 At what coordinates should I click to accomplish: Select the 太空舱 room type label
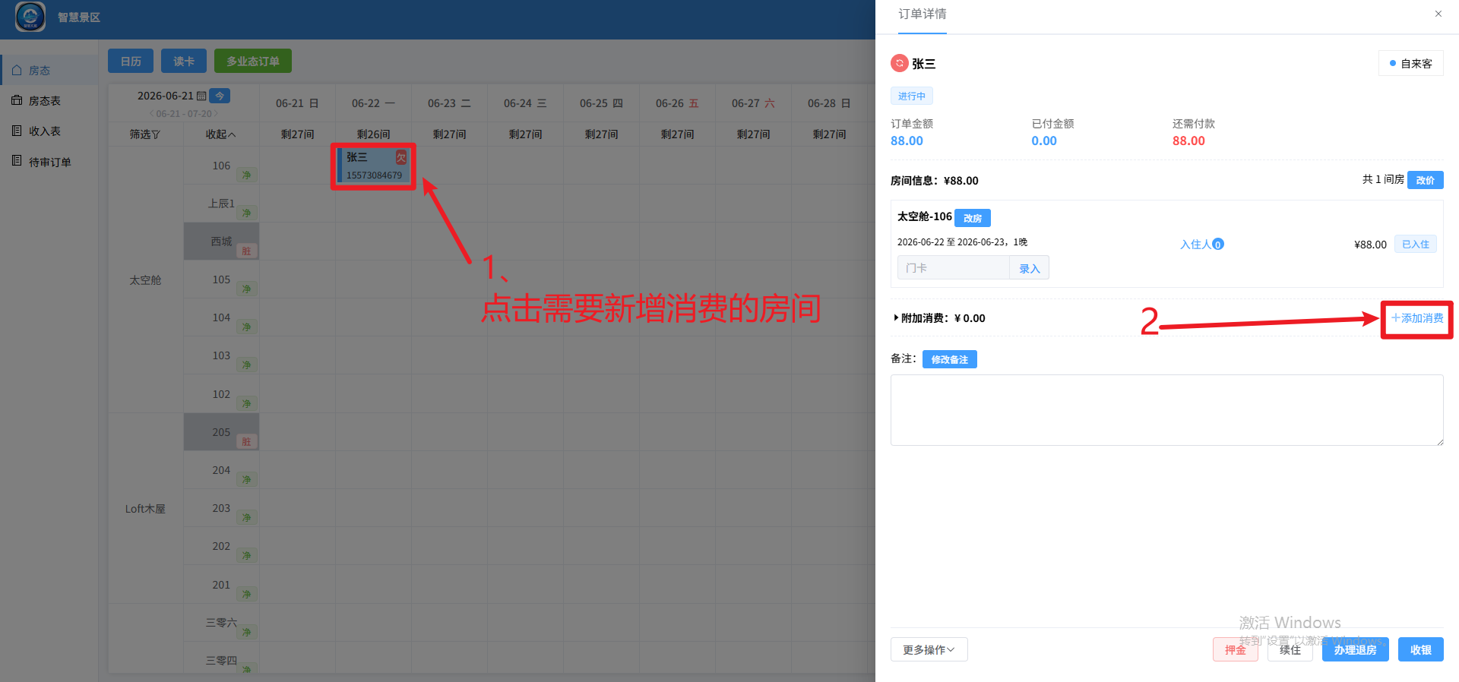click(145, 280)
